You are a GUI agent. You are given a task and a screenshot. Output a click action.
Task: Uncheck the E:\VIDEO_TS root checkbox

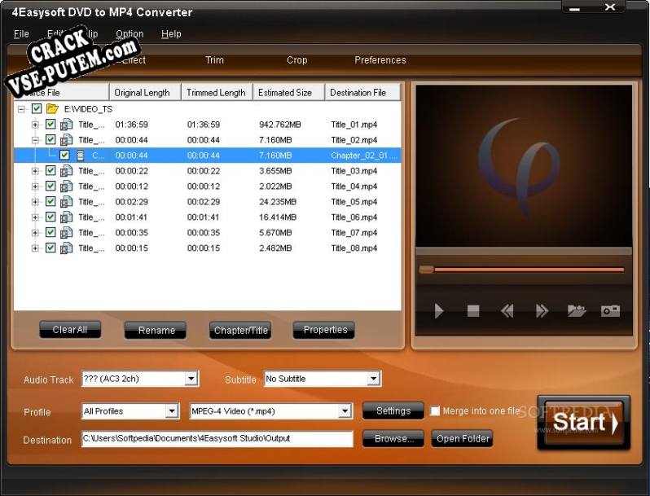click(x=37, y=108)
